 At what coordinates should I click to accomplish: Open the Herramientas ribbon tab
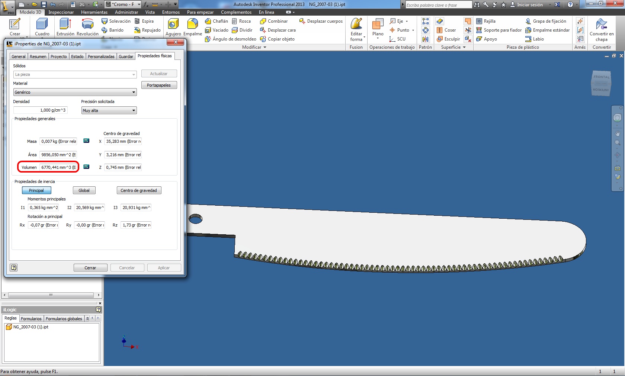(94, 12)
